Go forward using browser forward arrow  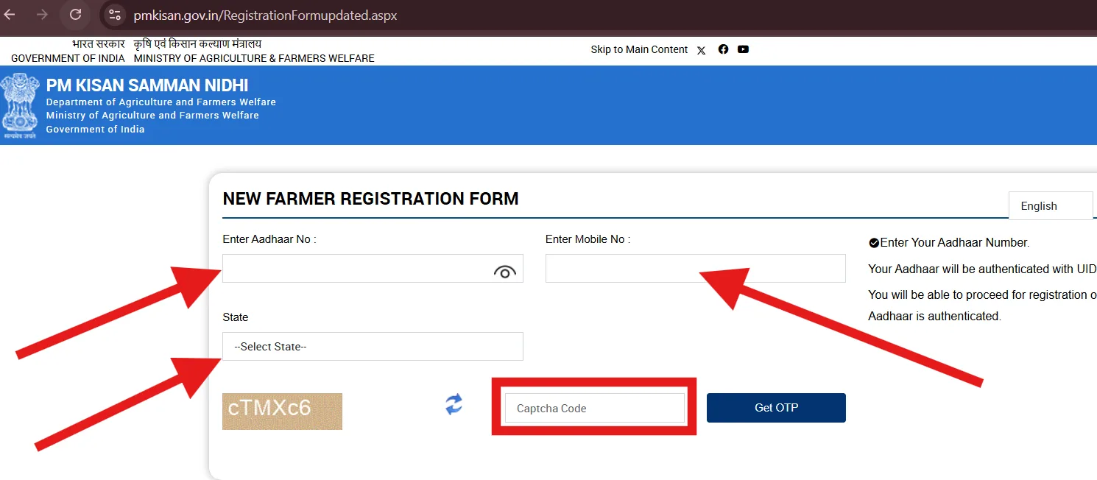pos(43,14)
